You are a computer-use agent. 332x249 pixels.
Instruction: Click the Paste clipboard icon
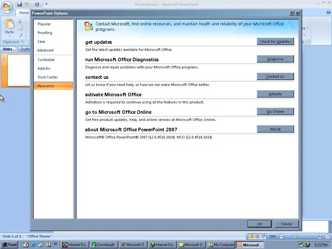[x=9, y=24]
